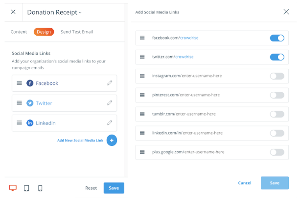Image resolution: width=300 pixels, height=202 pixels.
Task: Click the Social Media Links heading
Action: coord(31,53)
